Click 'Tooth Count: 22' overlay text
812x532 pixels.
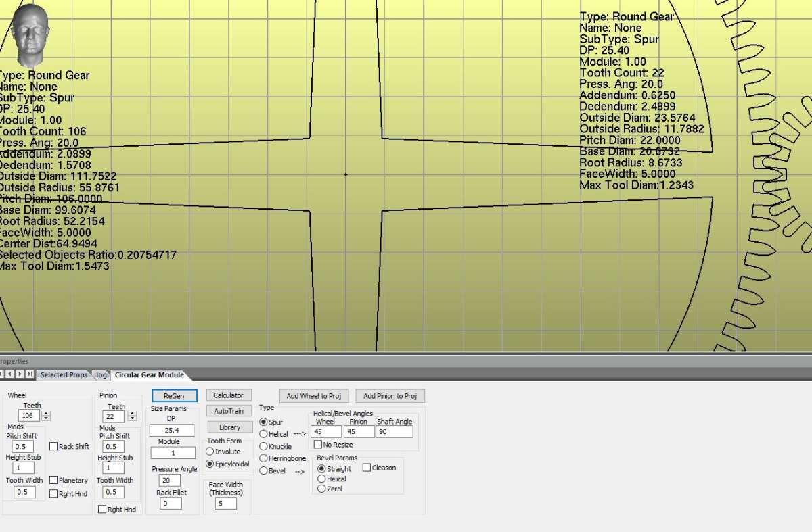[622, 73]
